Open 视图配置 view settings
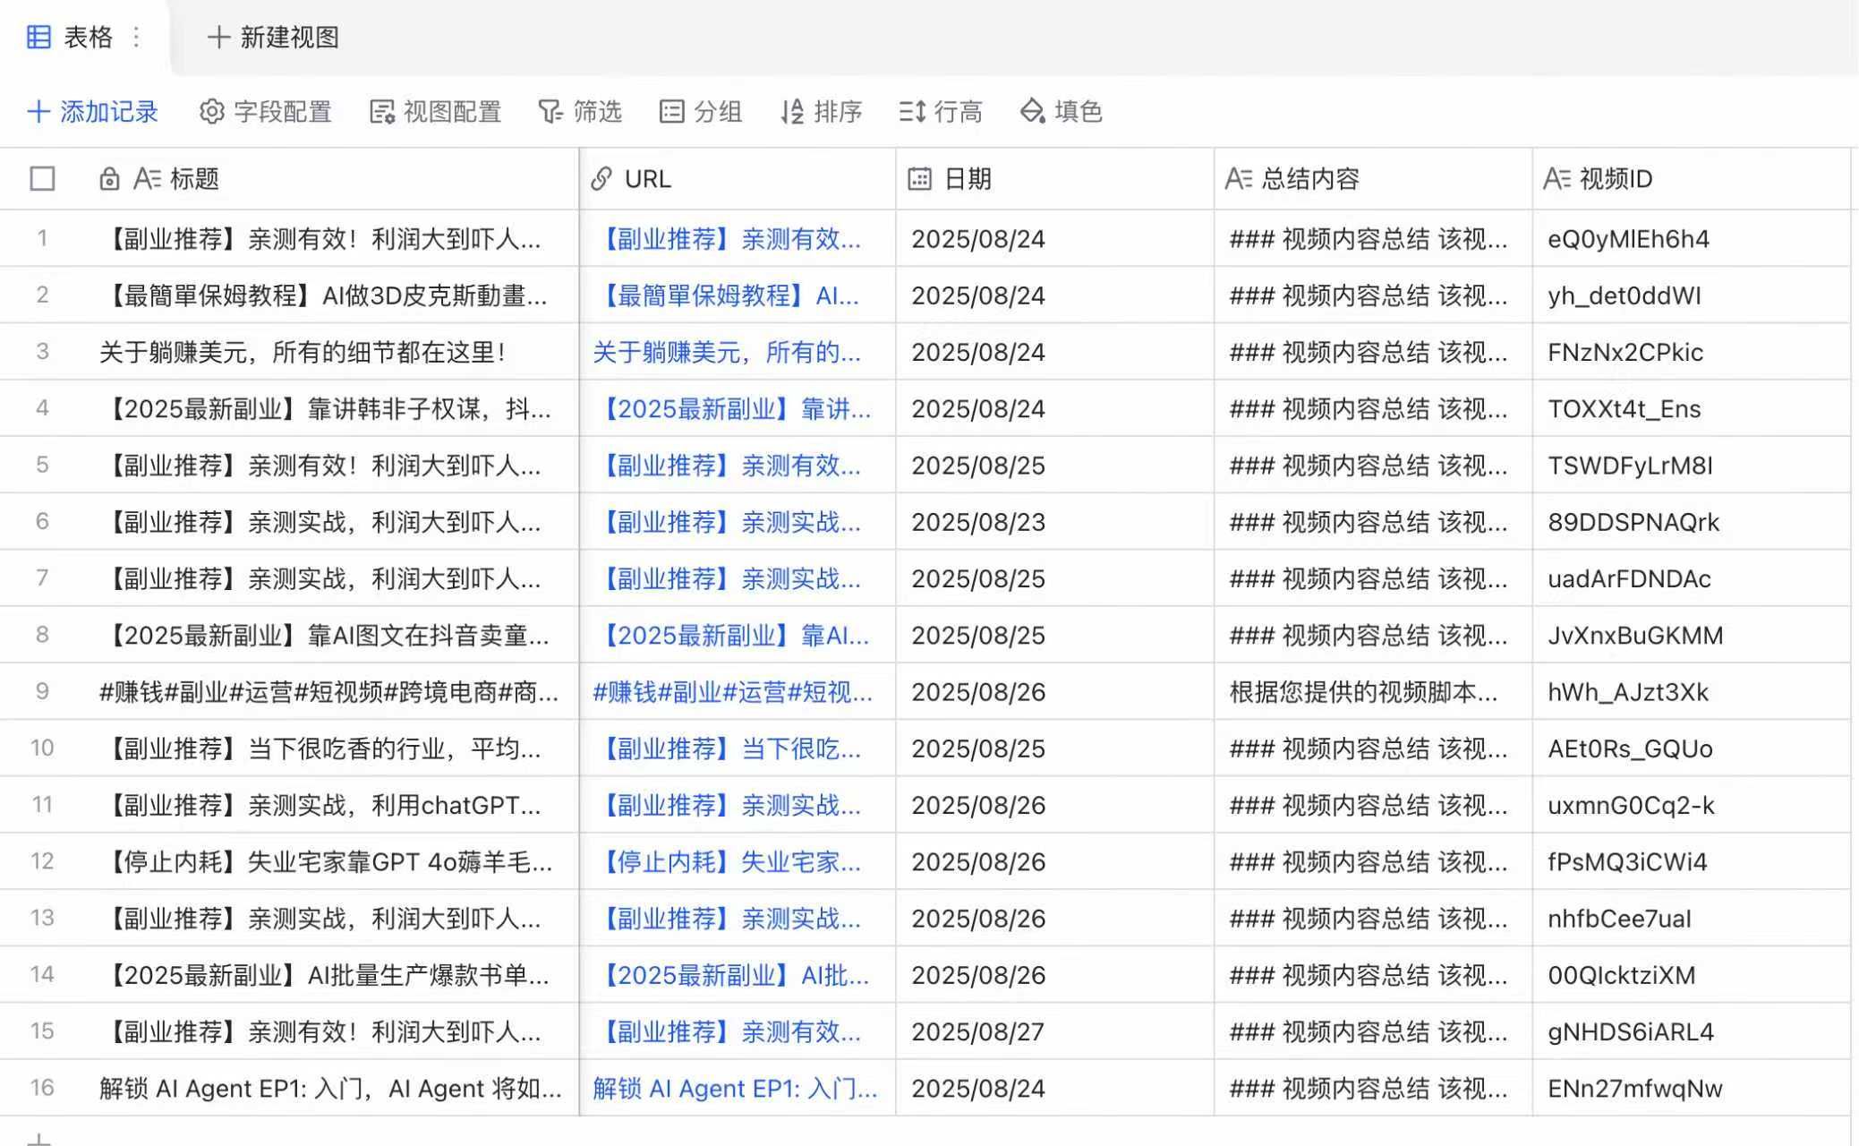This screenshot has width=1859, height=1146. pos(435,111)
